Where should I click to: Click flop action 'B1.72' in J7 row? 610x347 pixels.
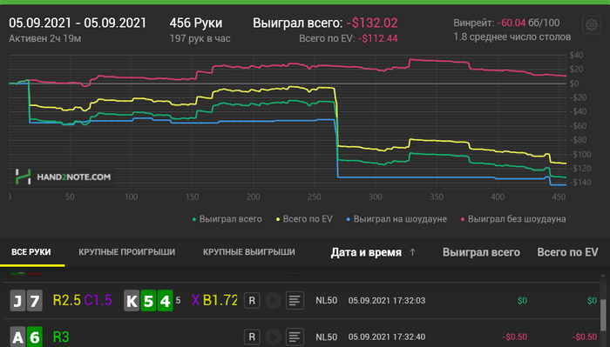click(220, 300)
